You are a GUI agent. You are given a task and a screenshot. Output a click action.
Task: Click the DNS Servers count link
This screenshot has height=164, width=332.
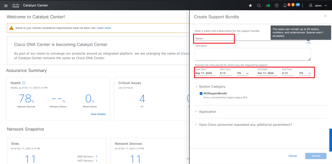tap(97, 157)
